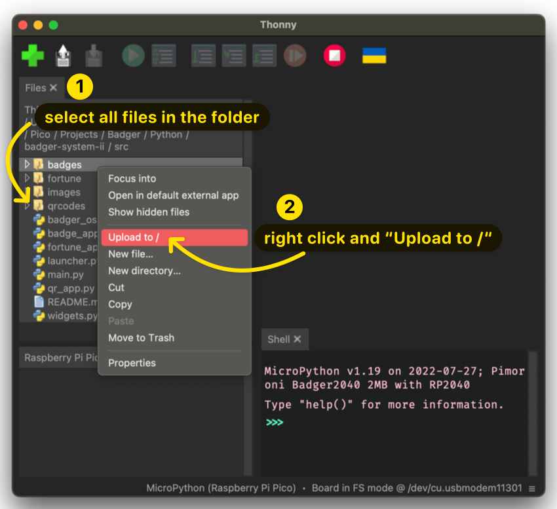Click the Projects path segment link

(x=79, y=135)
